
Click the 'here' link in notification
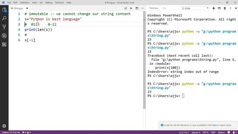coord(214,125)
